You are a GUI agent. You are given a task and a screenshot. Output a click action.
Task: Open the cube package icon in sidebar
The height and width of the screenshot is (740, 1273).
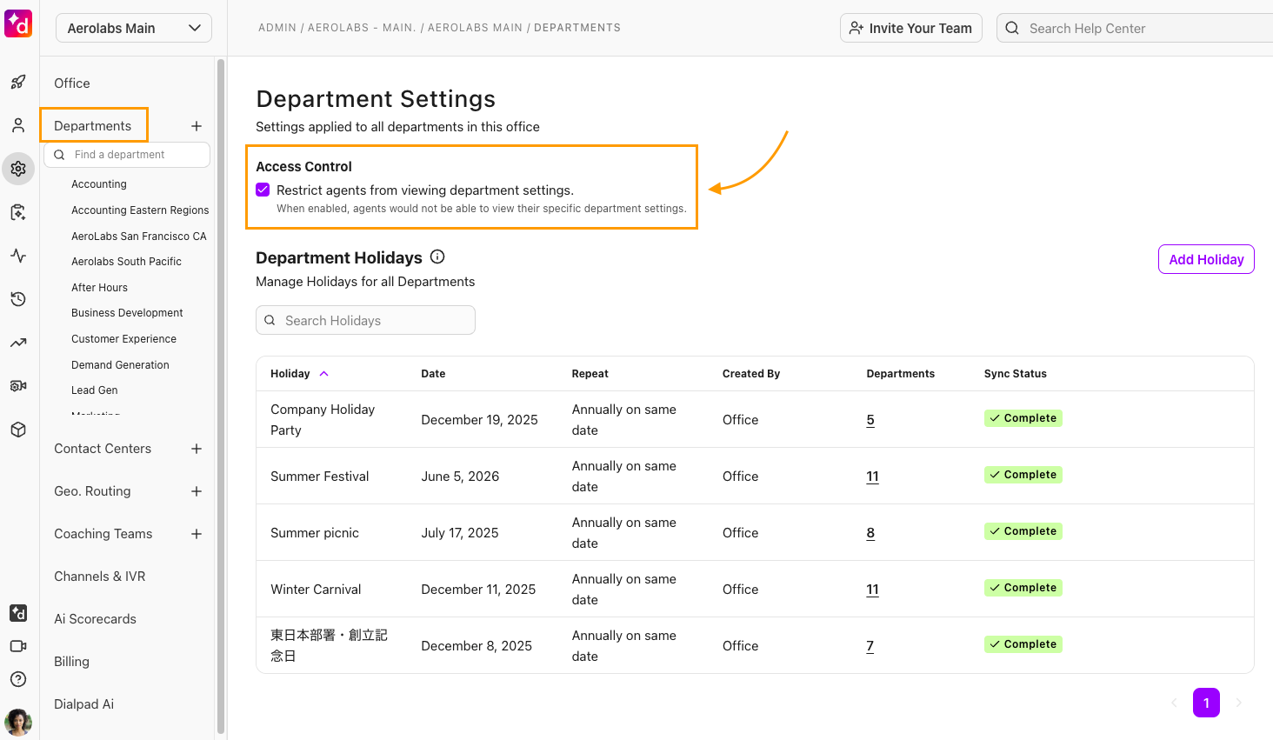click(x=18, y=430)
